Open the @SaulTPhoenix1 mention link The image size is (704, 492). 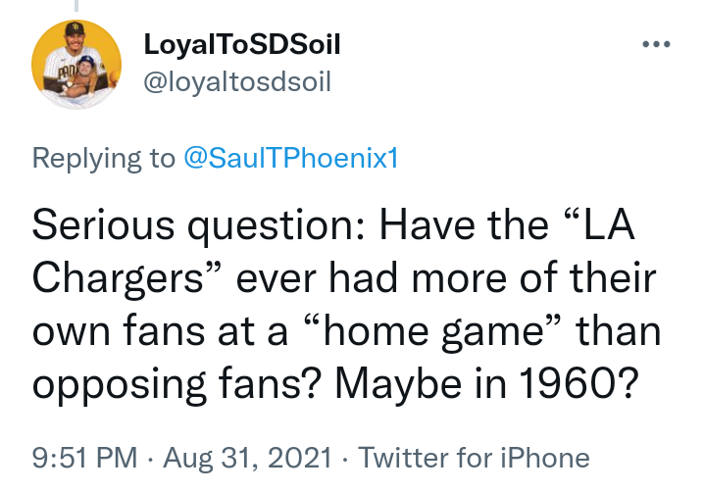(x=291, y=158)
